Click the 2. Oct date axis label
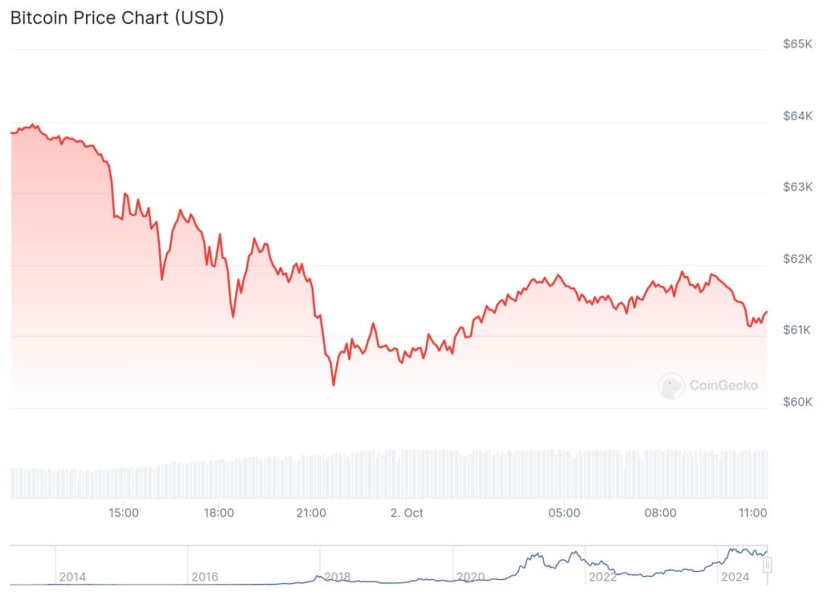823x600 pixels. click(407, 512)
